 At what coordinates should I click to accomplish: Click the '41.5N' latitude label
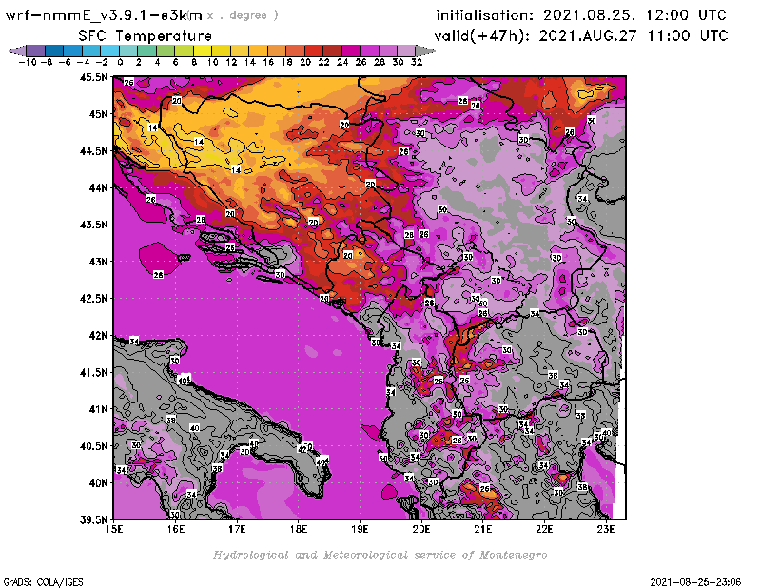tap(93, 372)
